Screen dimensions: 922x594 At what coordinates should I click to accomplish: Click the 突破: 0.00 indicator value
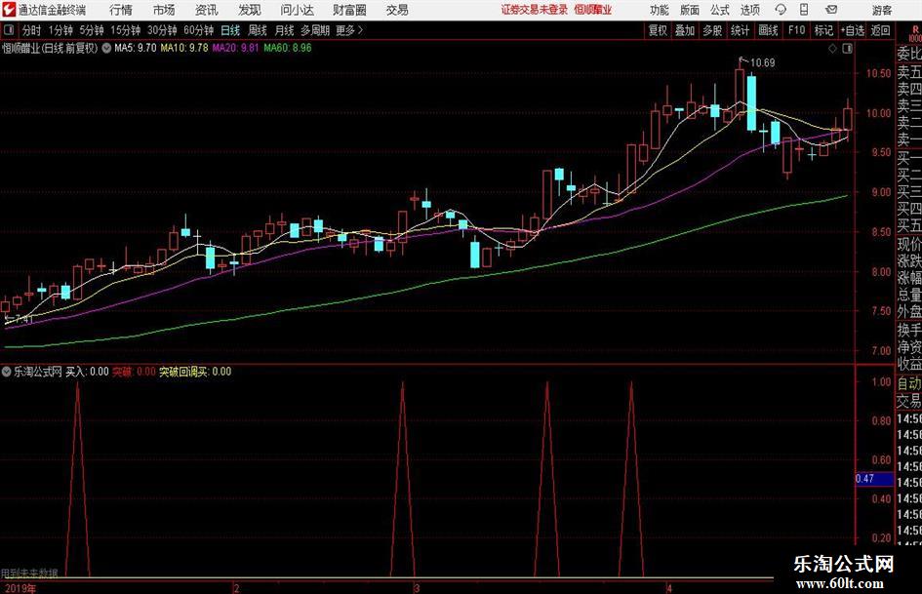pos(134,372)
